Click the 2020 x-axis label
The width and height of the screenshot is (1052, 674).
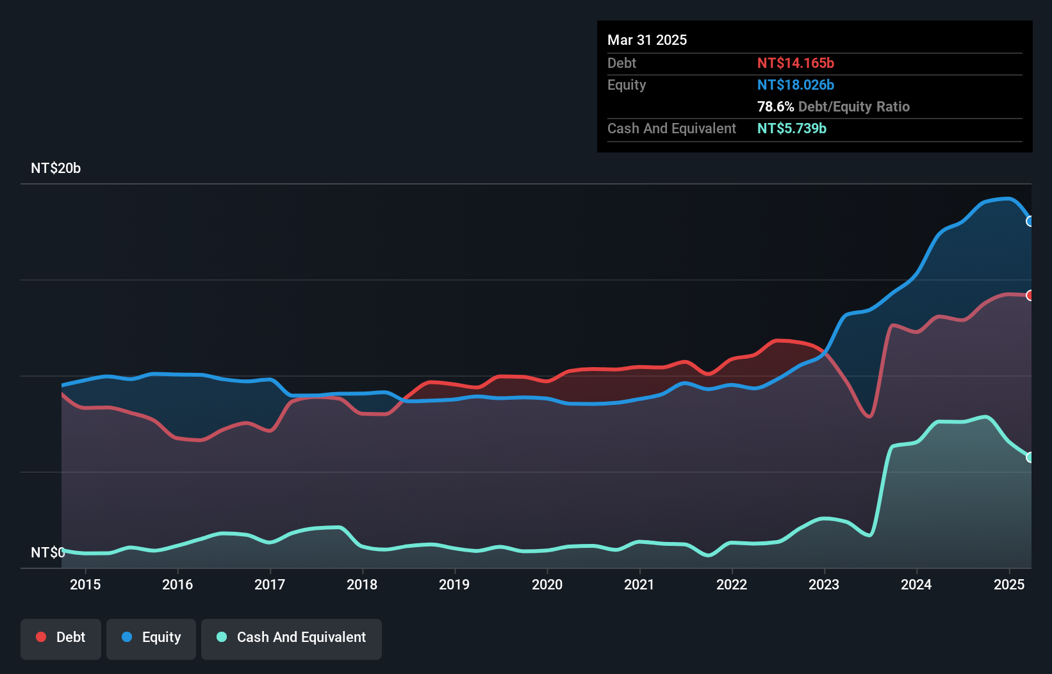point(547,584)
